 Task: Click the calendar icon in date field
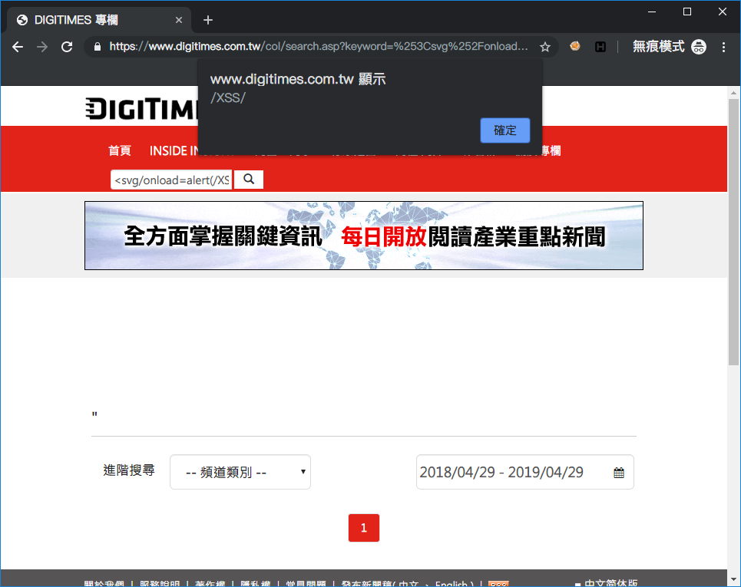point(619,472)
